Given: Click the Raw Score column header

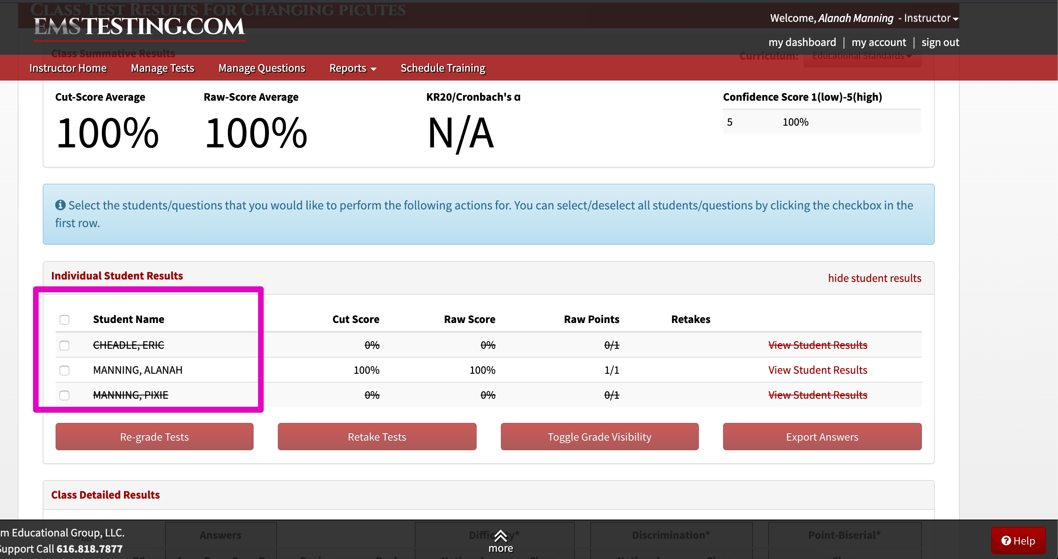Looking at the screenshot, I should click(469, 319).
